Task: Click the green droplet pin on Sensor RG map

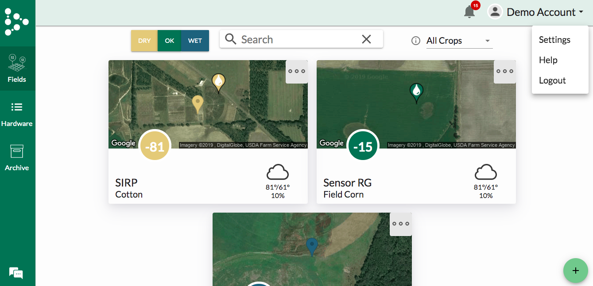Action: click(x=416, y=93)
